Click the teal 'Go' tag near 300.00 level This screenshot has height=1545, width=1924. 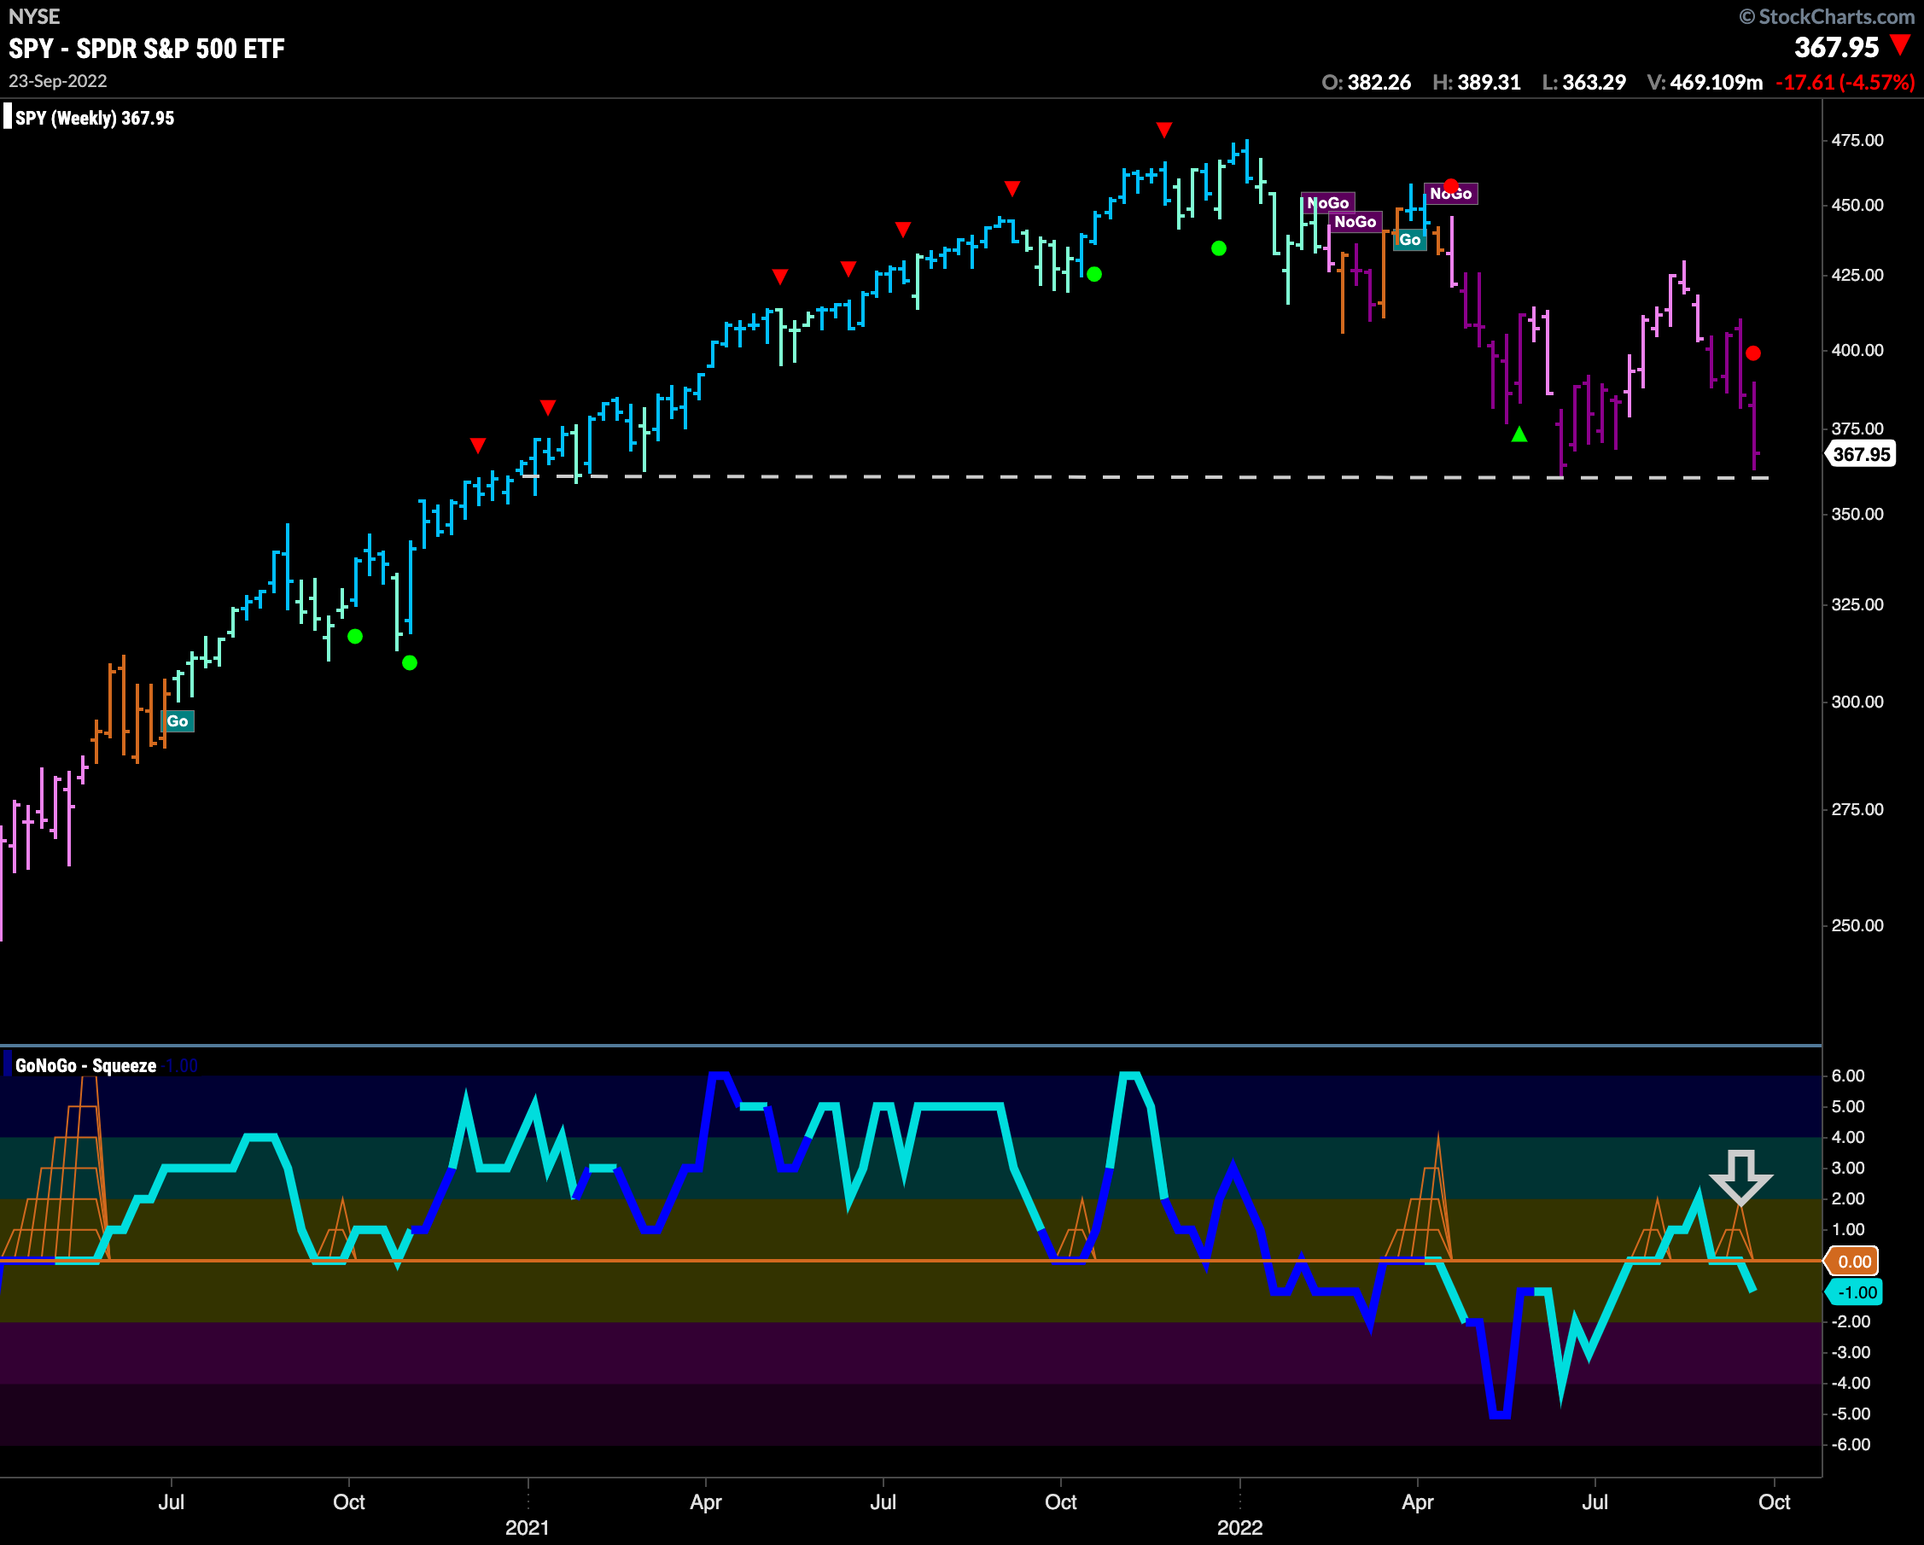178,721
